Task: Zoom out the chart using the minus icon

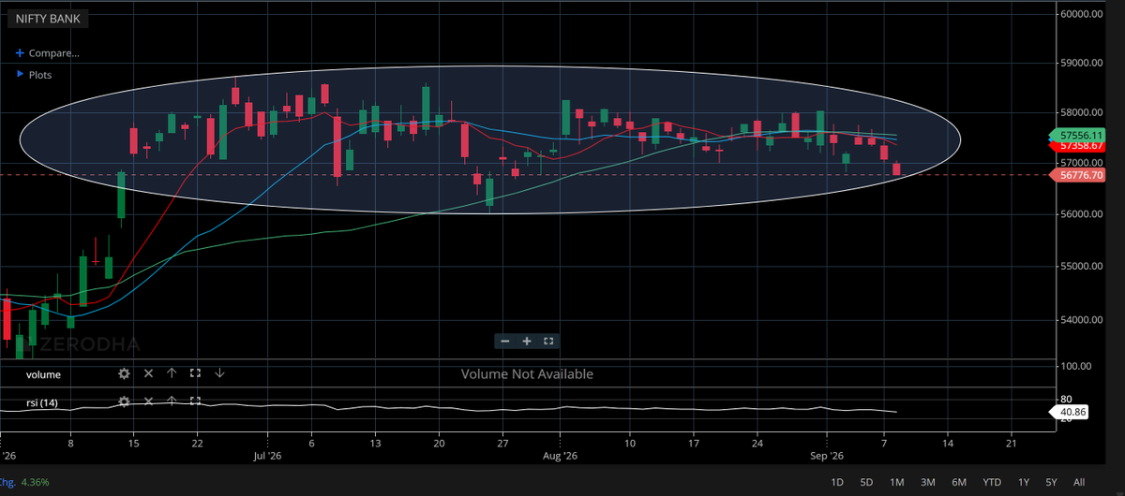Action: [505, 342]
